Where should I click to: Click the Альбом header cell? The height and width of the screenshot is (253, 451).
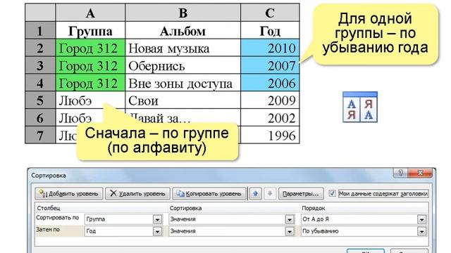[183, 30]
